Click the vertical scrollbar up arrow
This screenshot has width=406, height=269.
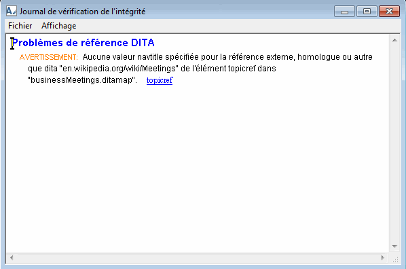[394, 40]
